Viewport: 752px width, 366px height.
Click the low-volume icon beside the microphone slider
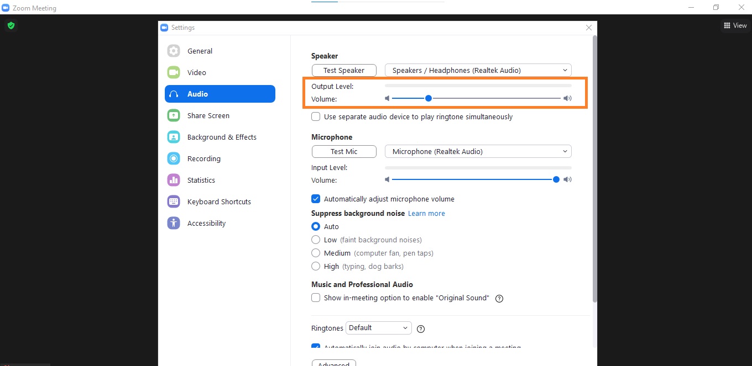point(387,179)
